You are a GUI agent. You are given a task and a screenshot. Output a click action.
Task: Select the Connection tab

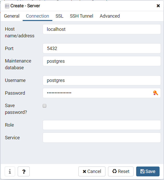37,16
